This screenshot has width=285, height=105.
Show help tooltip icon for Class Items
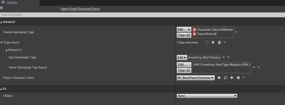[x=207, y=42]
